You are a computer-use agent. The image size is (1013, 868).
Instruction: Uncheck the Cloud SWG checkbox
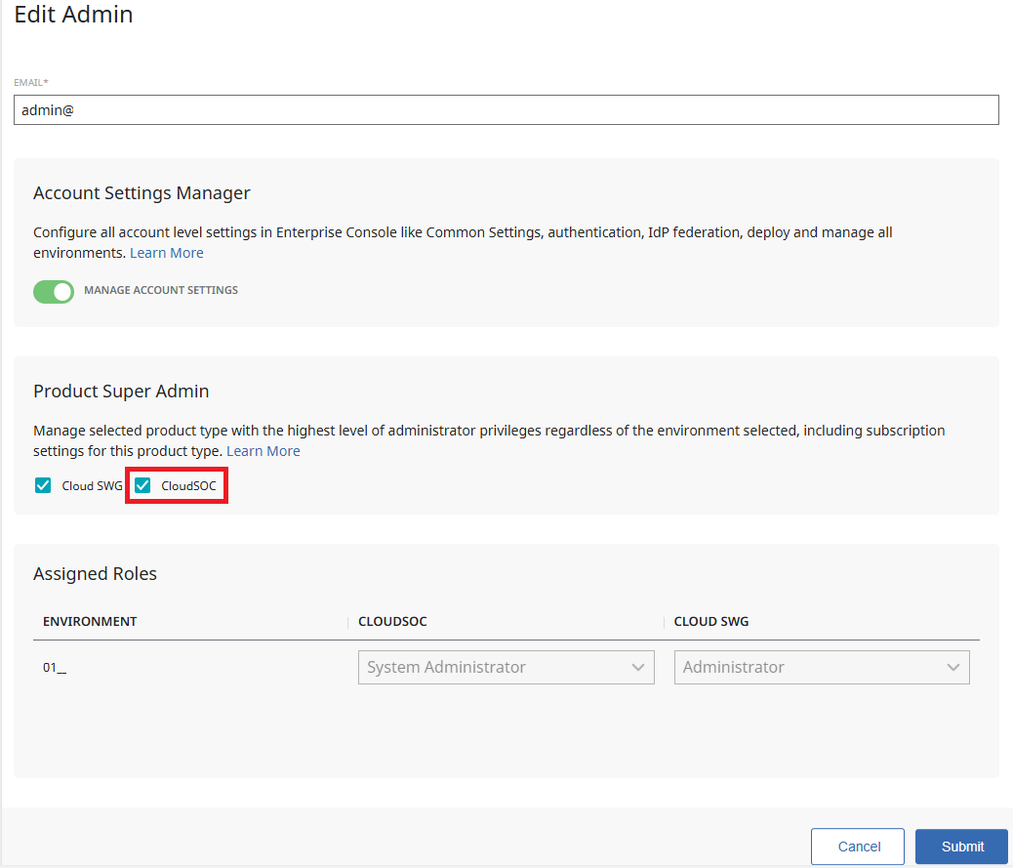(43, 485)
